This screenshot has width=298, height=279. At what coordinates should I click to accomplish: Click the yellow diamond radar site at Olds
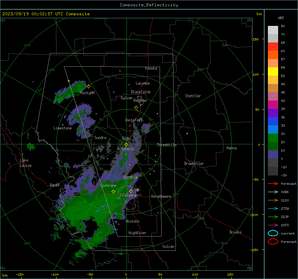pyautogui.click(x=126, y=145)
